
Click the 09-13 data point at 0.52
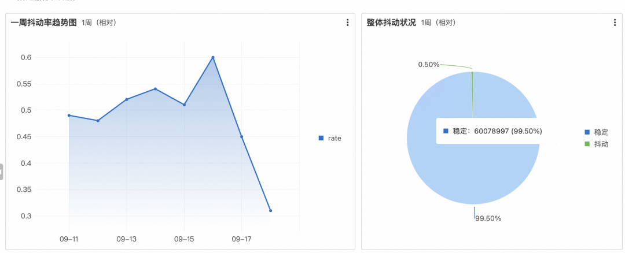pos(126,99)
